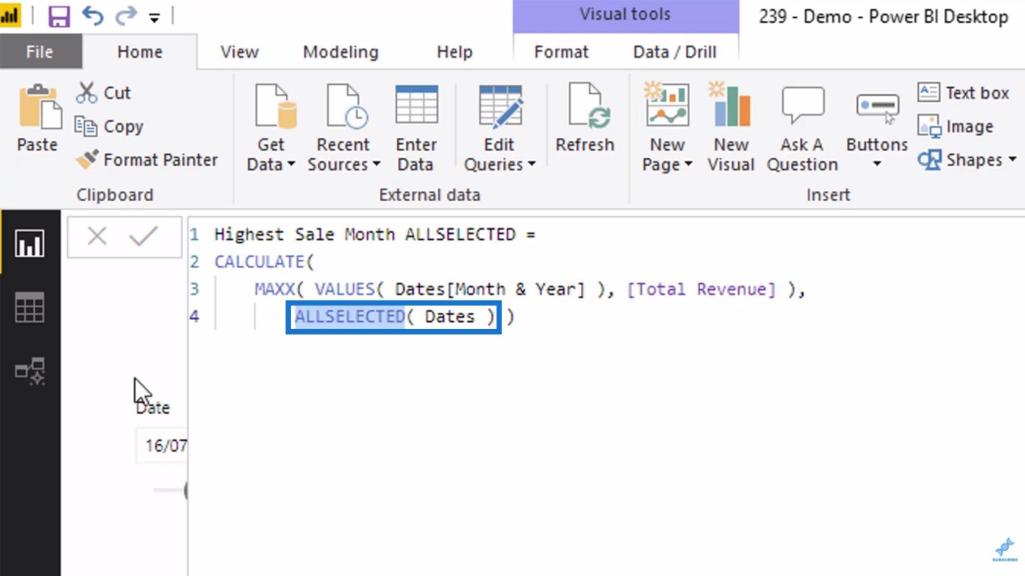Select the Format Painter tool
The height and width of the screenshot is (576, 1025).
(x=146, y=160)
